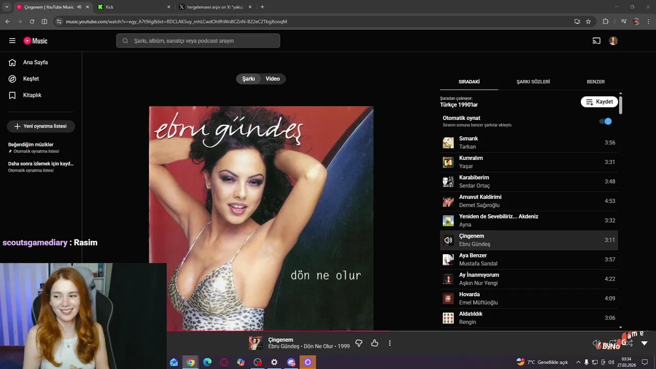This screenshot has height=369, width=656.
Task: Open new browser tab with plus
Action: (x=262, y=7)
